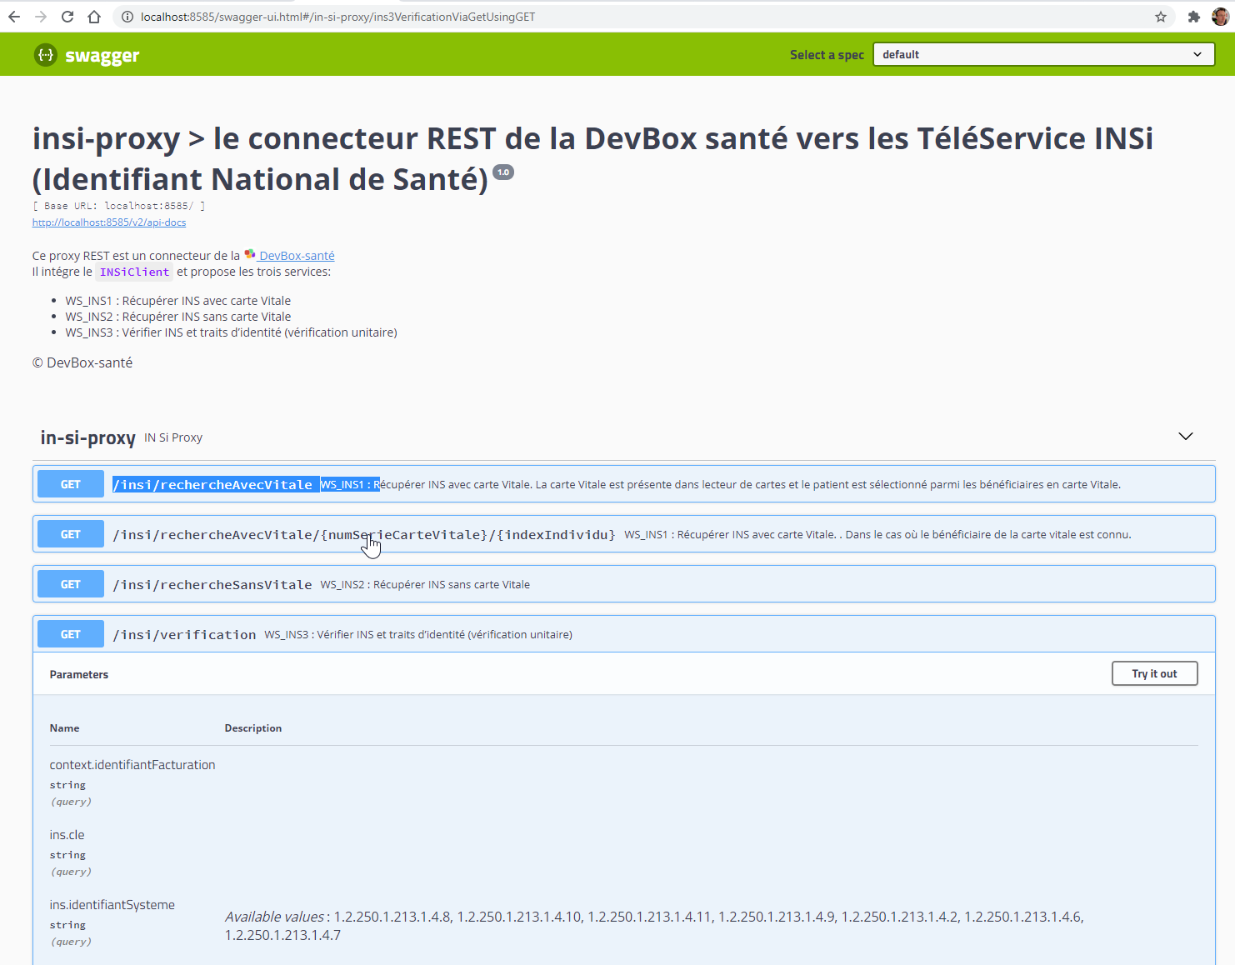Click the Try it out button
Viewport: 1235px width, 965px height.
click(x=1154, y=673)
